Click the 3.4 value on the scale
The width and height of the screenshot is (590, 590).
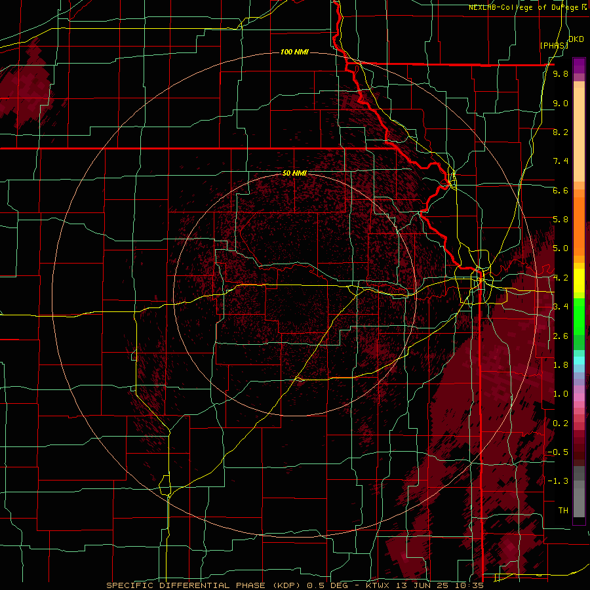(560, 307)
